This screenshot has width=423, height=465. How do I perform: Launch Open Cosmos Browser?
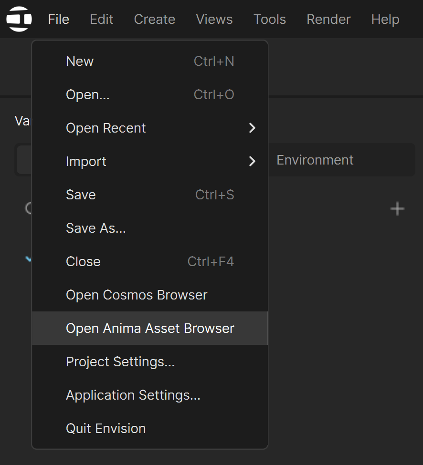coord(150,295)
